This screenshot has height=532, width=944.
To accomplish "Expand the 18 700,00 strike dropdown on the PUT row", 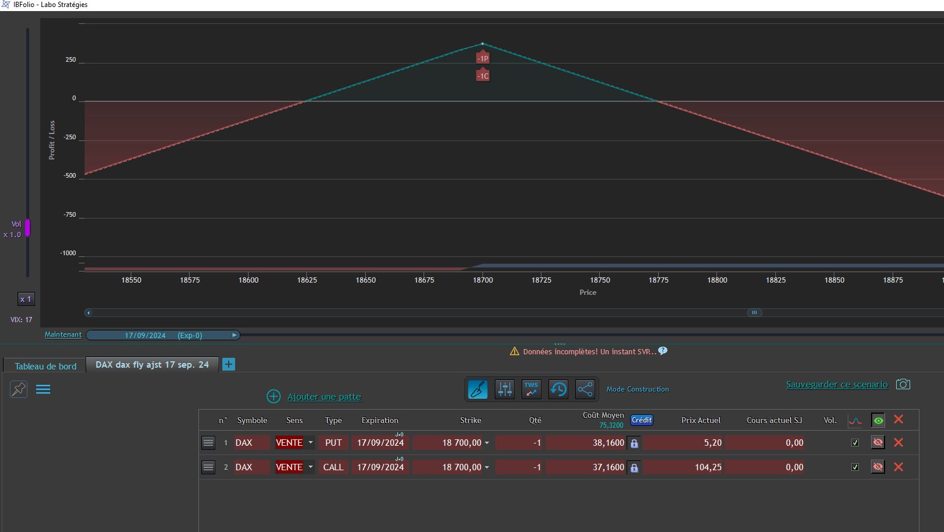I will pos(487,443).
